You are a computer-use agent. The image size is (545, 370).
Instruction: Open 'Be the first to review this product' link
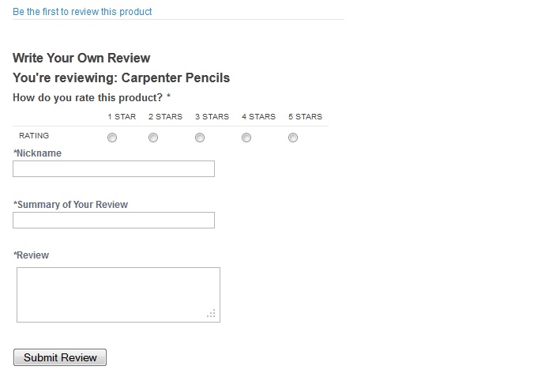[x=82, y=12]
